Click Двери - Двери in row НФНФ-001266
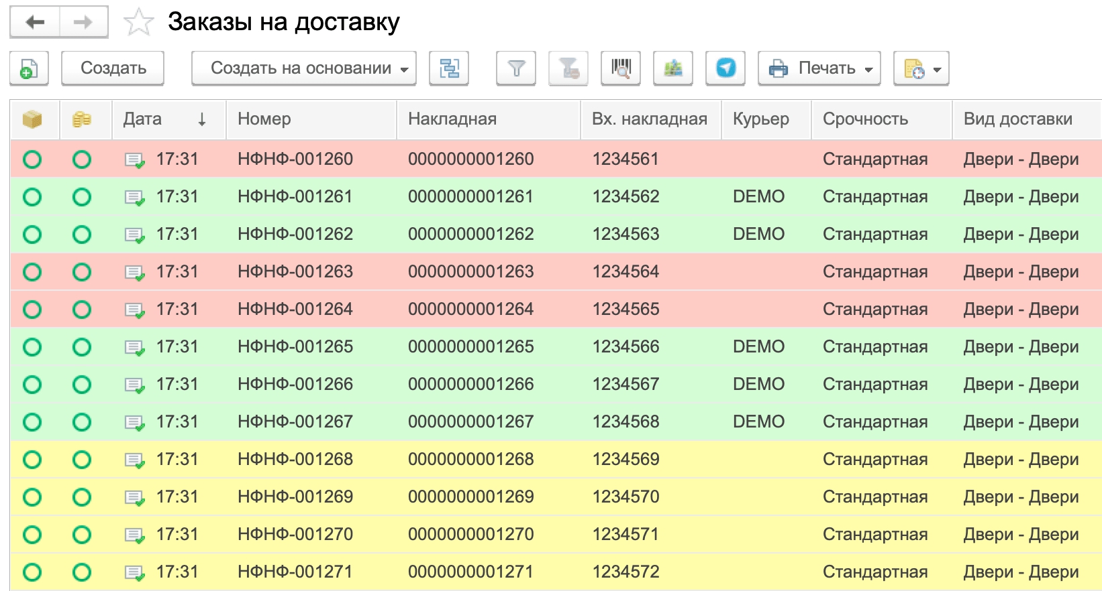Image resolution: width=1102 pixels, height=591 pixels. 1021,385
